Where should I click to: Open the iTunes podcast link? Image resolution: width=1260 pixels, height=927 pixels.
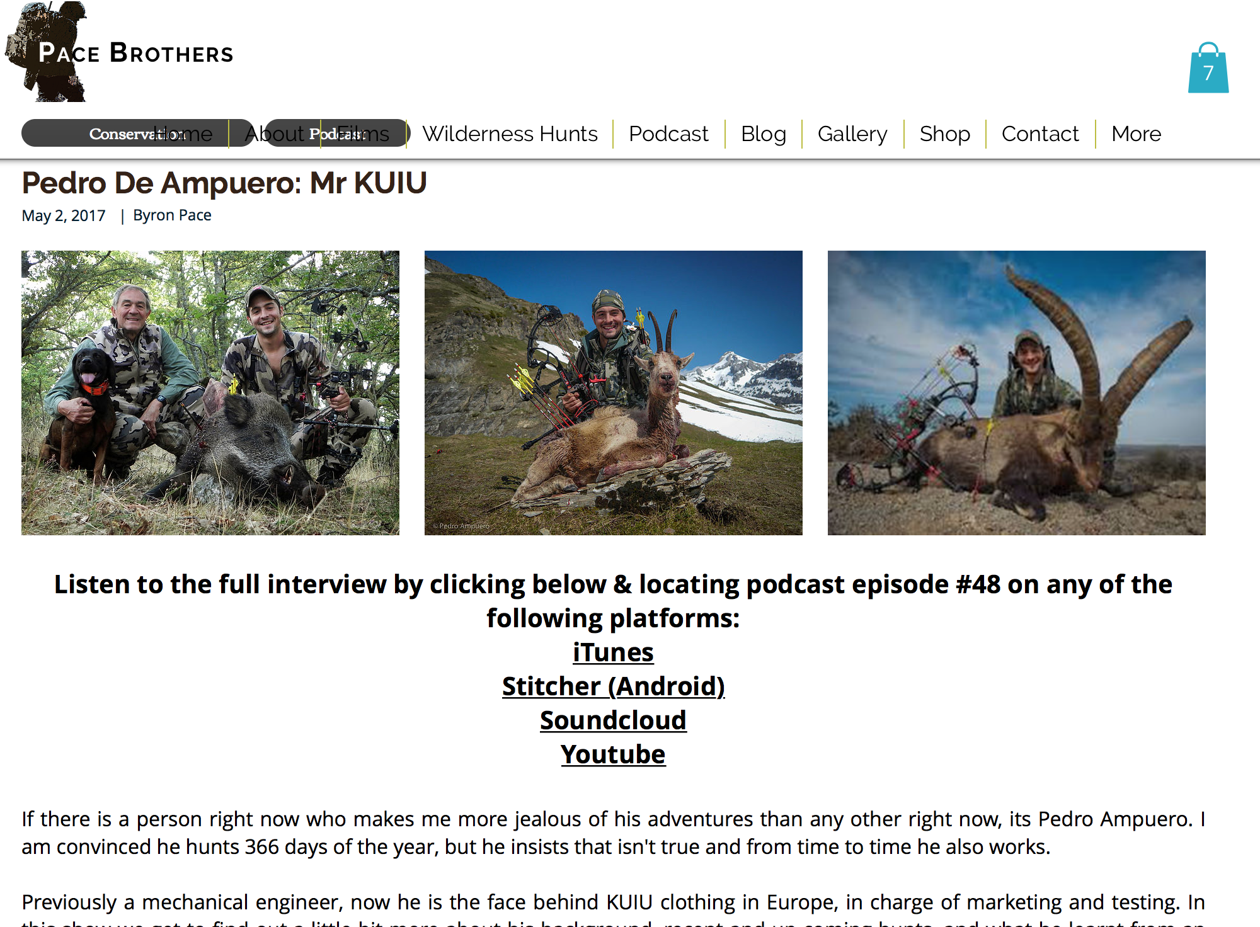pyautogui.click(x=613, y=652)
